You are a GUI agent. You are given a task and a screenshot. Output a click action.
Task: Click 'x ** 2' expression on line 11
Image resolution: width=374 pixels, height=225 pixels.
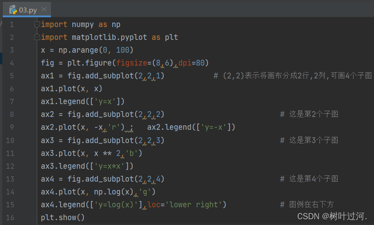107,153
